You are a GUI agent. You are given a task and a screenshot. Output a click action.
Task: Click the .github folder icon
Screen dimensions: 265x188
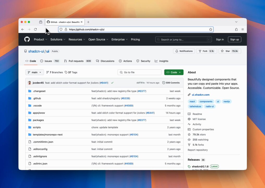pos(30,98)
